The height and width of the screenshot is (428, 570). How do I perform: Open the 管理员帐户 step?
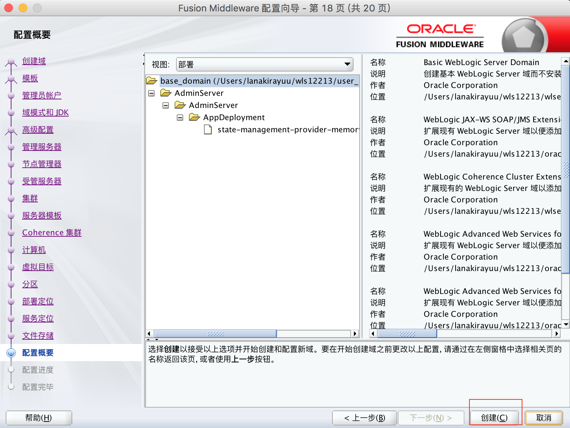tap(42, 95)
